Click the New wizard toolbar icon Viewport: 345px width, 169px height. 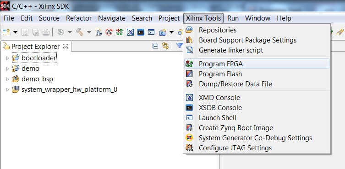click(x=6, y=32)
